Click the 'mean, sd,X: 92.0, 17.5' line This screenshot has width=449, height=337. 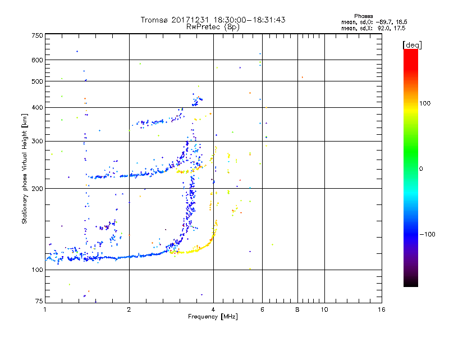373,28
